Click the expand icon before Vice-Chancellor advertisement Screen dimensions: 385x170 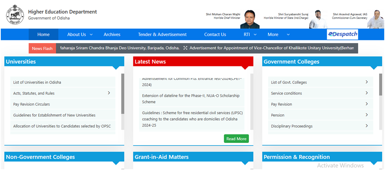[x=185, y=48]
